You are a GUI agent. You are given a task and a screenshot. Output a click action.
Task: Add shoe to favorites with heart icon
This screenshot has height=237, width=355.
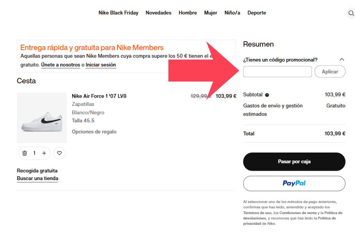60,153
